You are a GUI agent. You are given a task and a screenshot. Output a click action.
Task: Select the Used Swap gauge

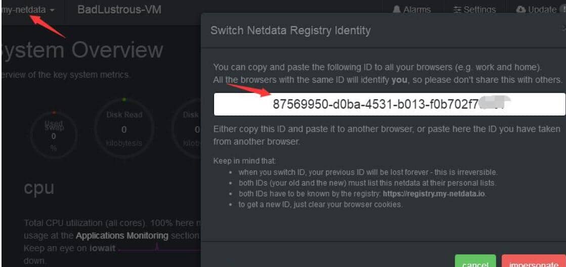54,133
